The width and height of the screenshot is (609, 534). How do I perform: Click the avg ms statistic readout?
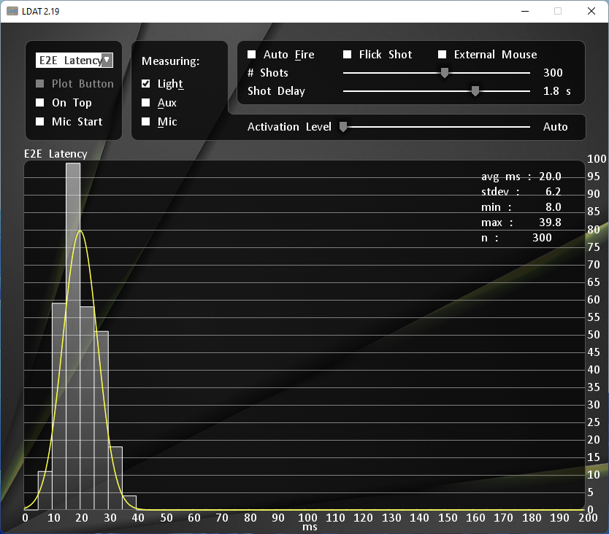tap(521, 177)
